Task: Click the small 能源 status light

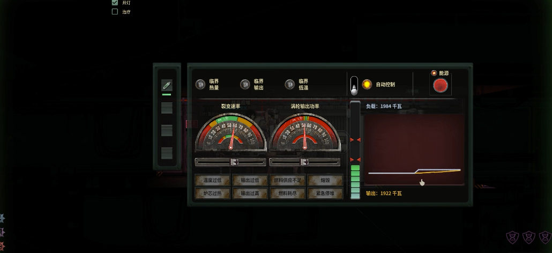Action: (x=434, y=73)
